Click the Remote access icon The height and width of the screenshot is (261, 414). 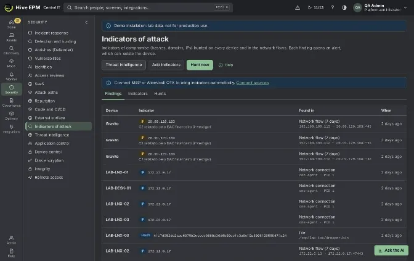click(x=30, y=178)
